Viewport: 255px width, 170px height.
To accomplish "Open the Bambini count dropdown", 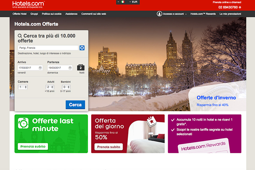I will click(66, 87).
